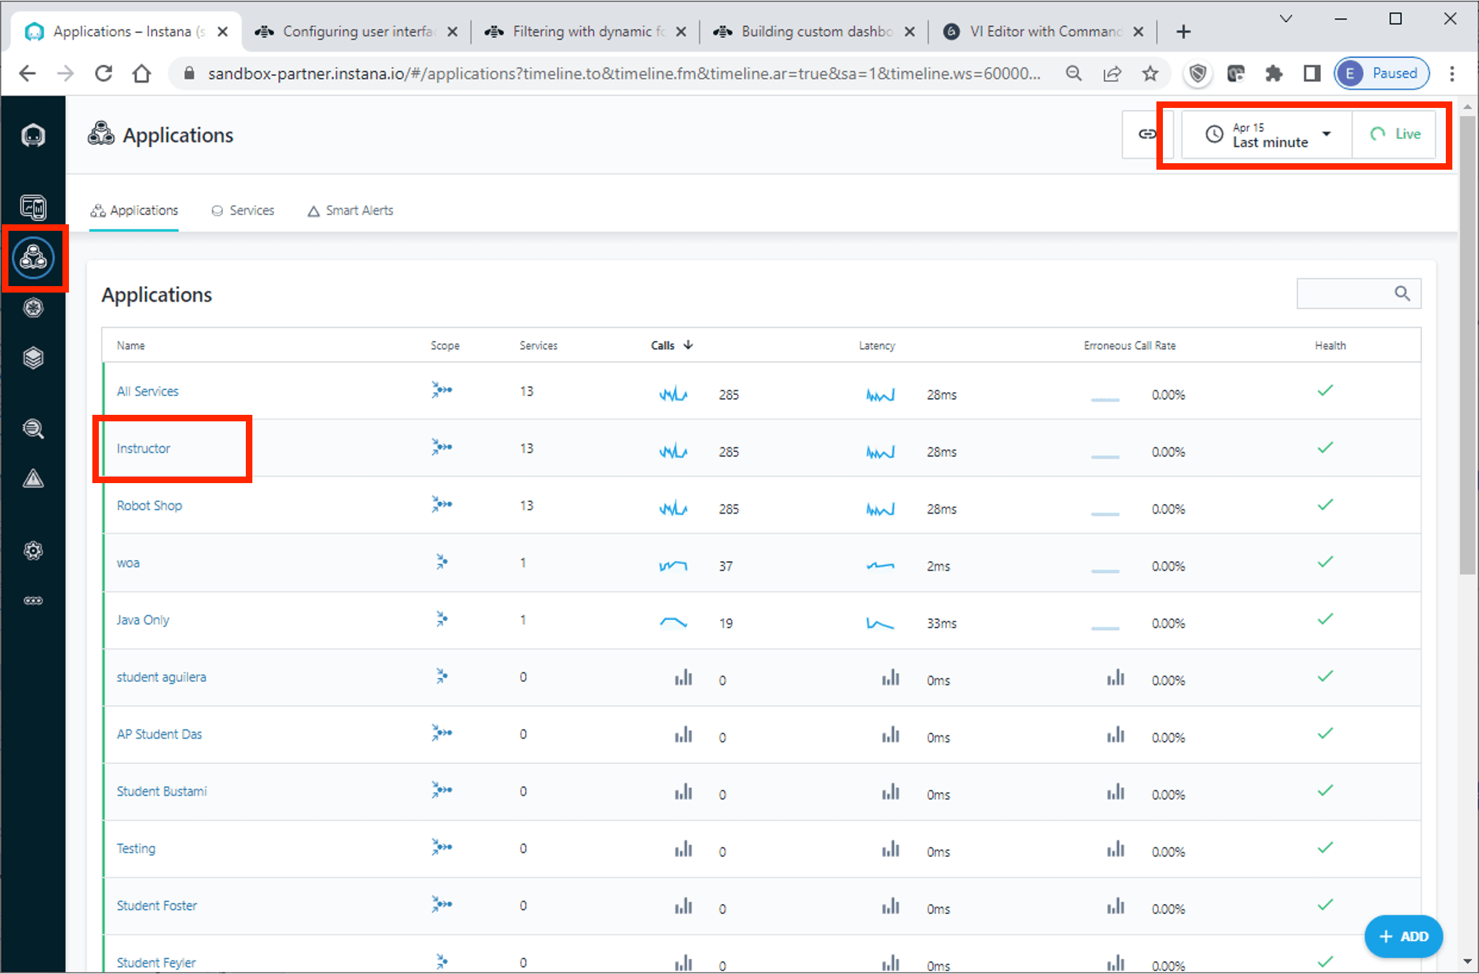This screenshot has height=974, width=1479.
Task: Open the Kubernetes sidebar icon
Action: pos(33,308)
